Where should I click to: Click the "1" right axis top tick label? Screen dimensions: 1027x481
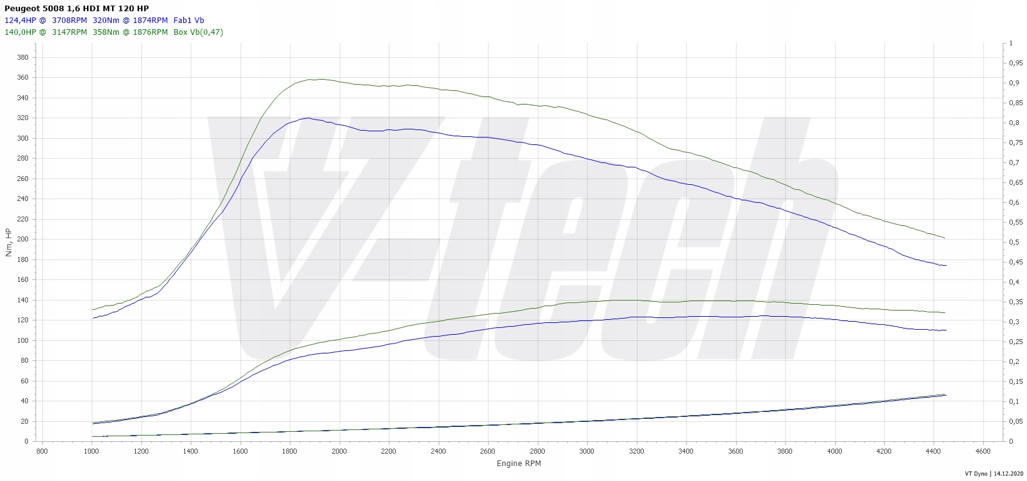[1011, 44]
